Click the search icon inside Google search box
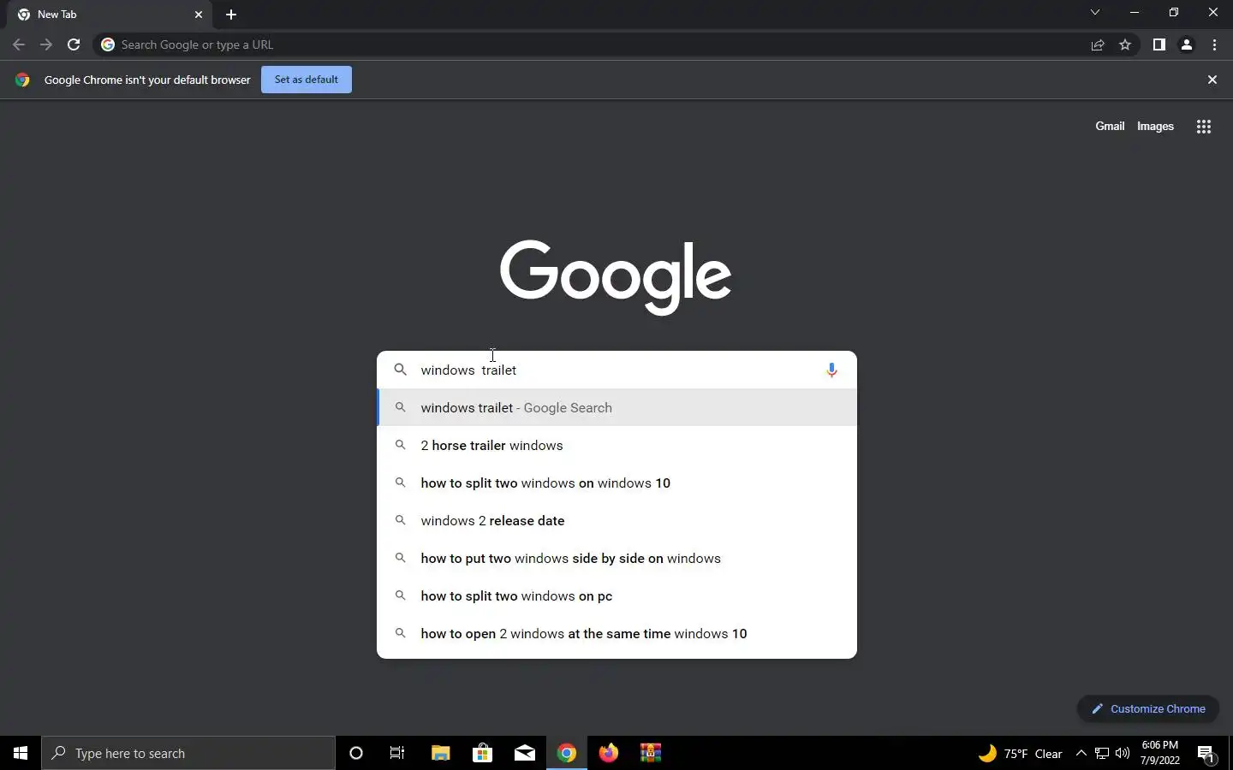 (x=400, y=370)
